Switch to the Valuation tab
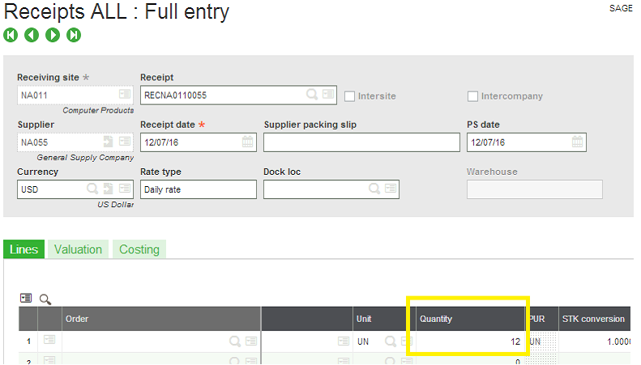Image resolution: width=641 pixels, height=365 pixels. pyautogui.click(x=78, y=249)
